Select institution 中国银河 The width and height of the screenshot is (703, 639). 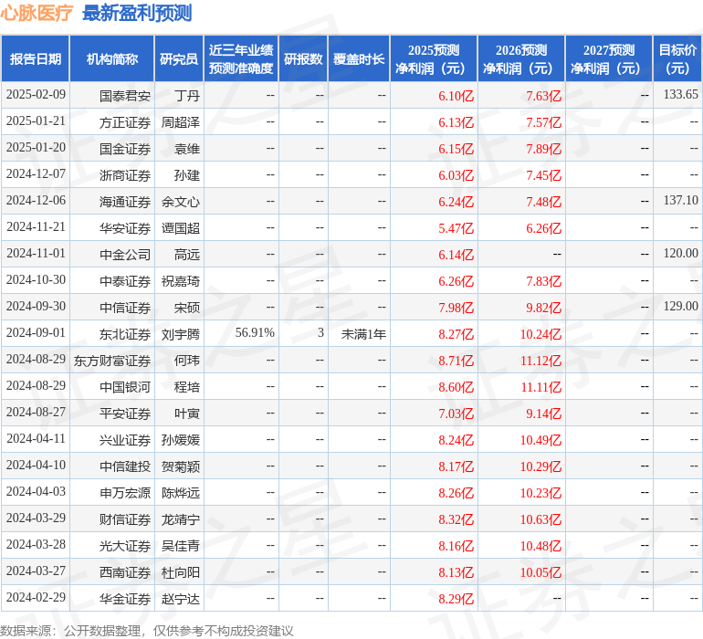point(125,387)
